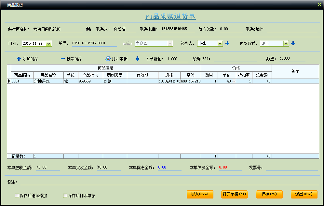Screen dimensions: 324x206
Task: Click the 产品批号 column header
Action: (x=90, y=75)
